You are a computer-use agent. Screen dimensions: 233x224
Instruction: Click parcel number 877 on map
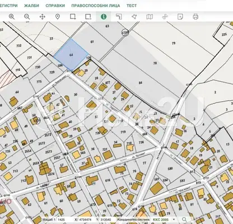point(108,82)
